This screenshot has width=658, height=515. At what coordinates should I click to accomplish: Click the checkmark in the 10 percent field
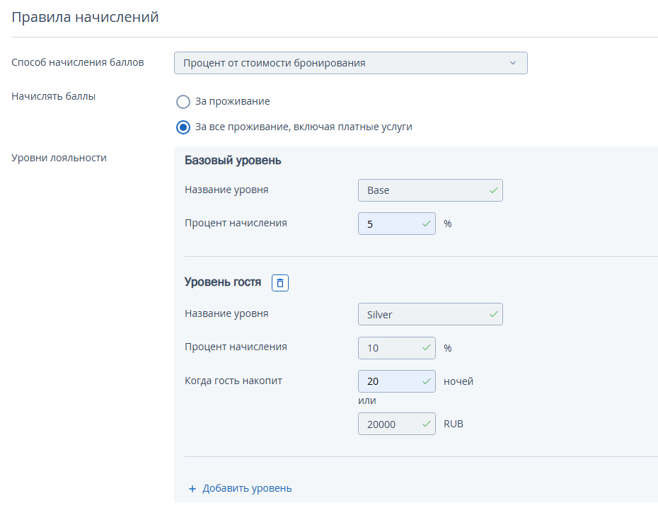(427, 347)
